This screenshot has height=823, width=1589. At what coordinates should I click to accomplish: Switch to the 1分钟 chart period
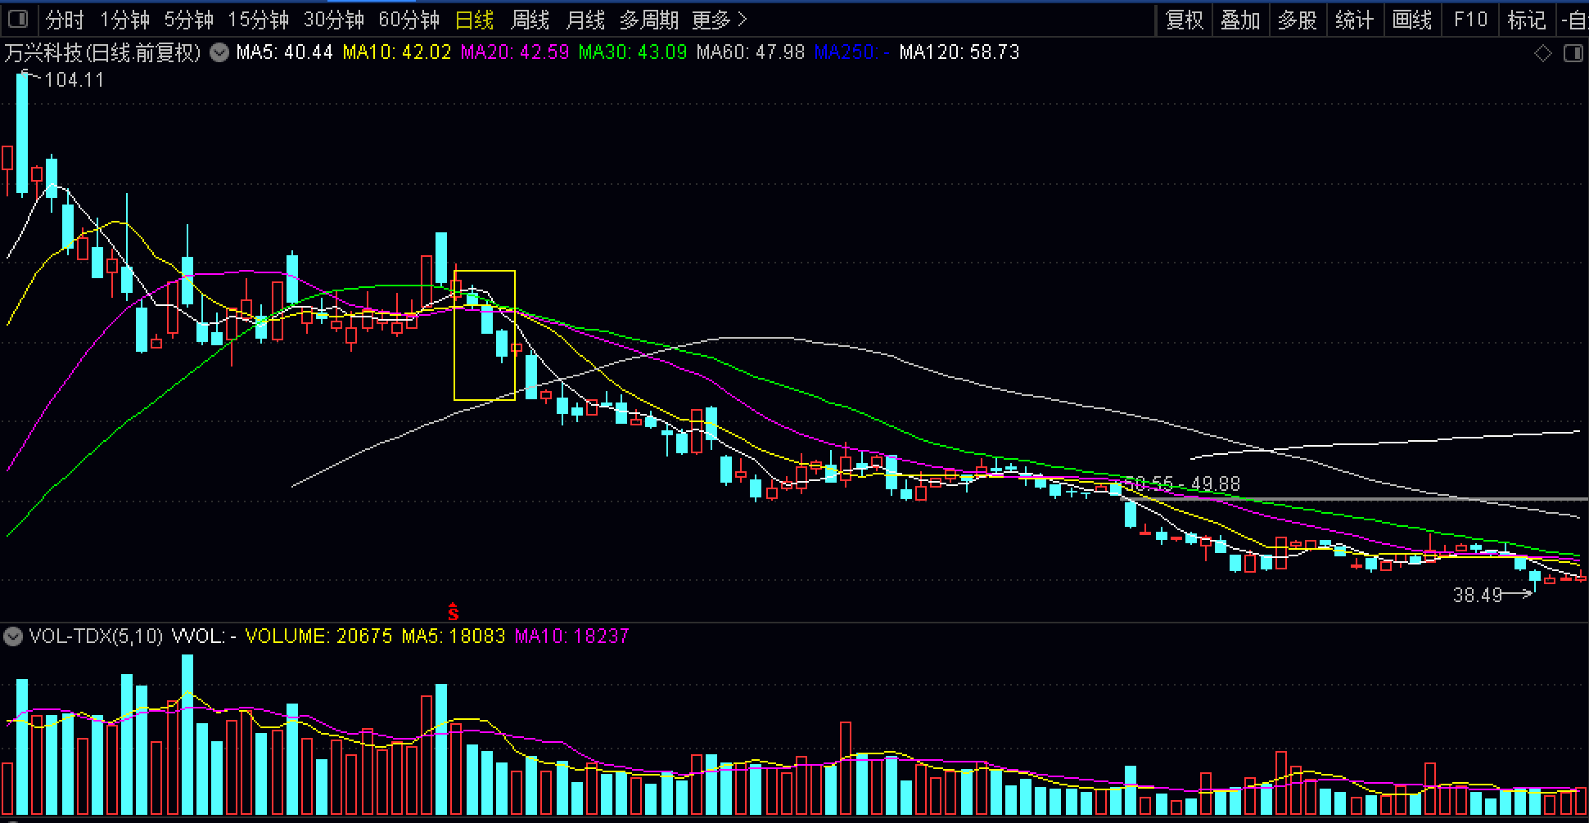point(124,20)
